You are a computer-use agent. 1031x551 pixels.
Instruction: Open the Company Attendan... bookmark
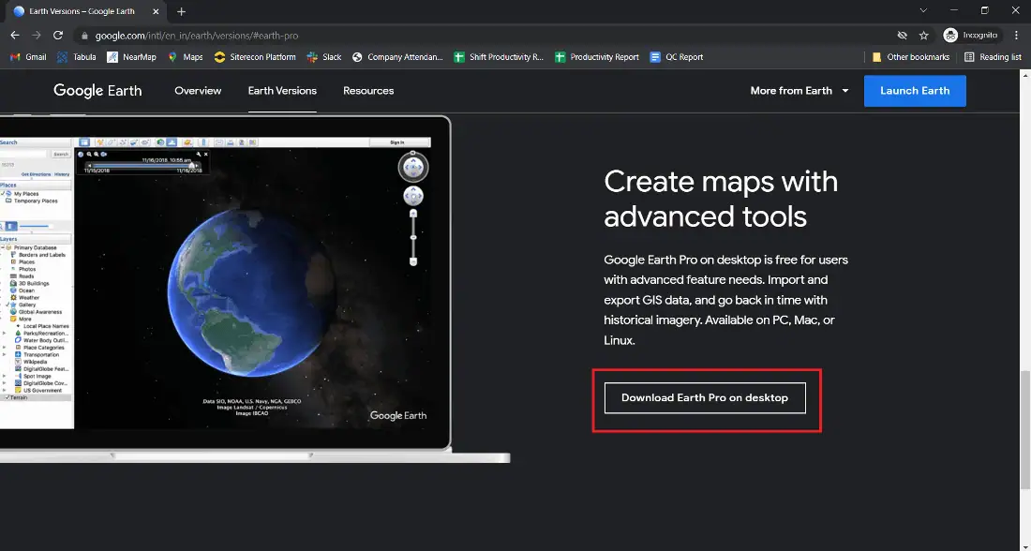point(397,57)
